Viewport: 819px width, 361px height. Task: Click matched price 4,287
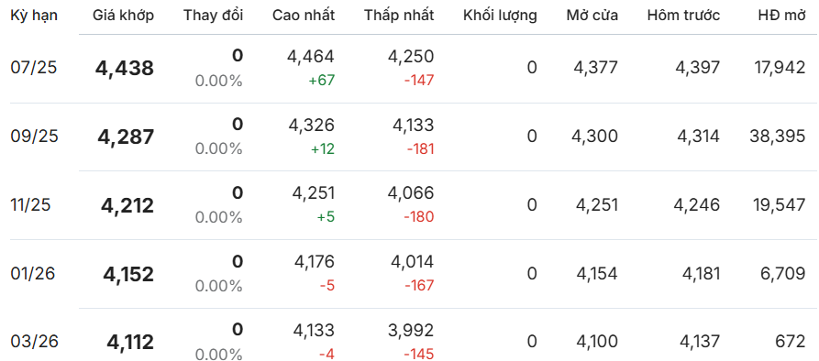click(x=126, y=137)
